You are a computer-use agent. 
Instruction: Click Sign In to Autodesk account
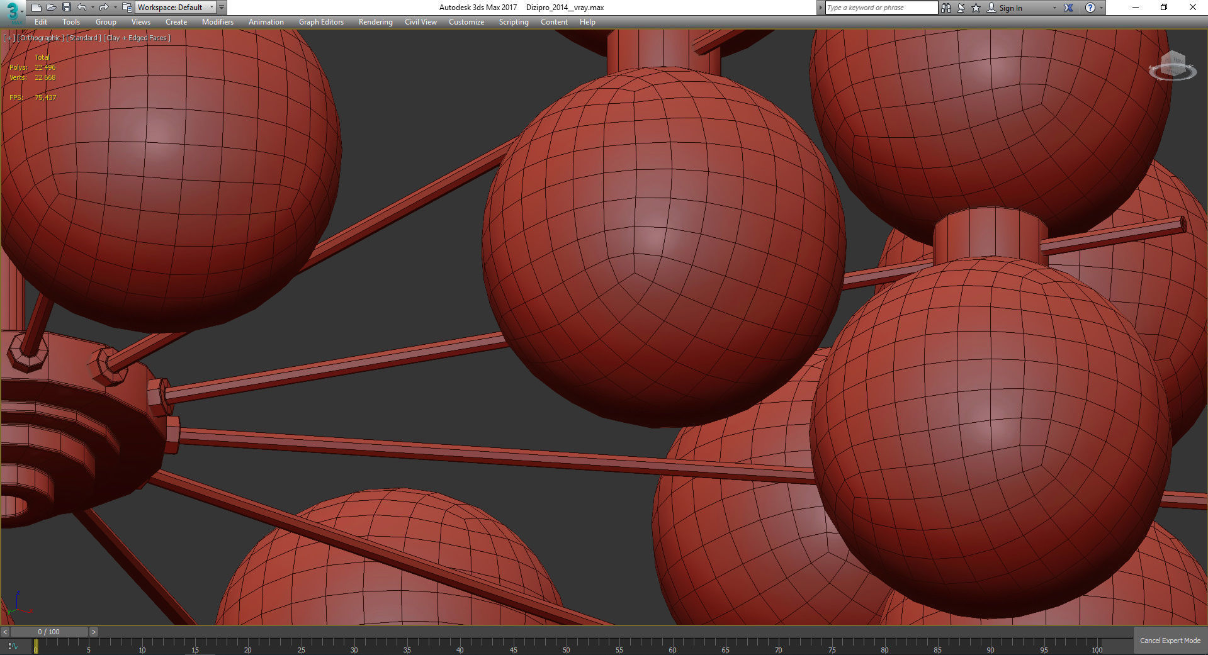point(1005,8)
